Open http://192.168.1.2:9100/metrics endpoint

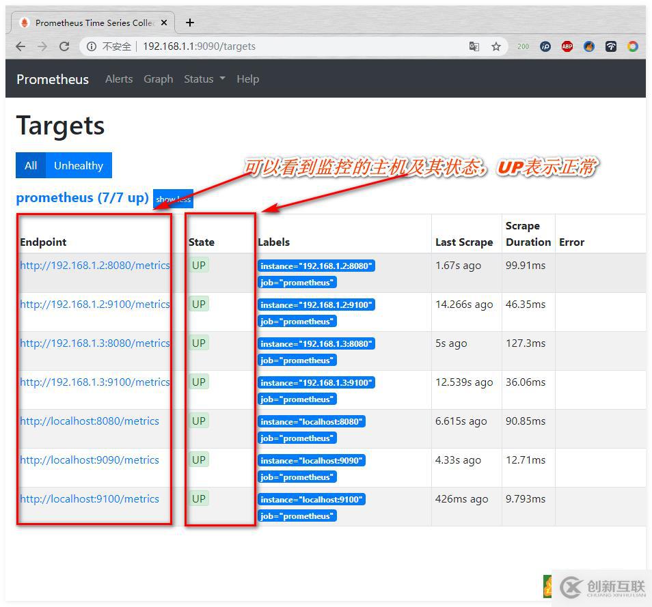(95, 304)
